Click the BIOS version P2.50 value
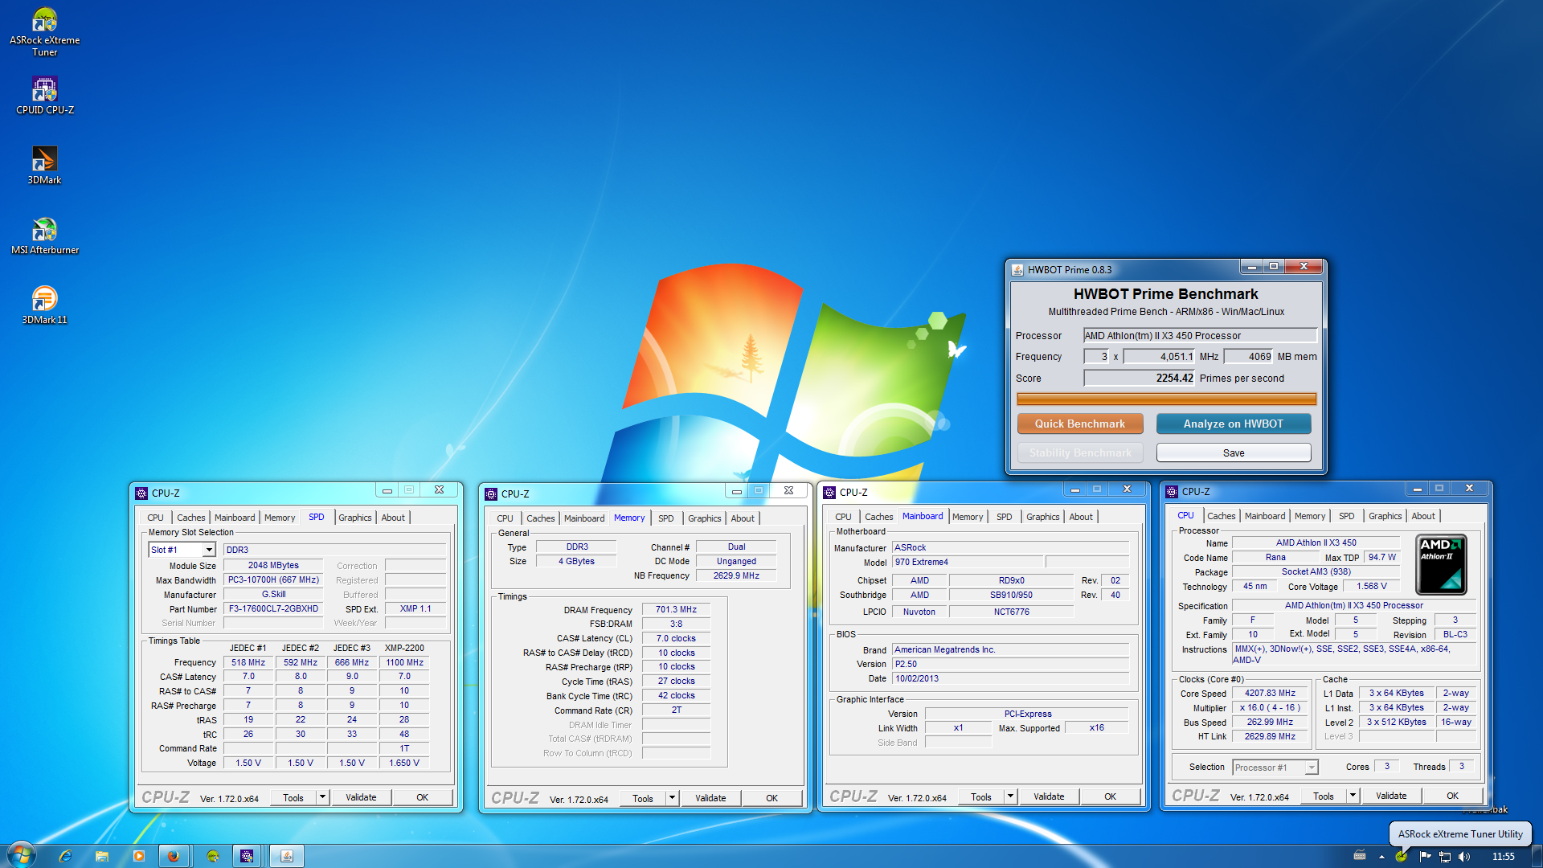The height and width of the screenshot is (868, 1543). tap(1010, 664)
